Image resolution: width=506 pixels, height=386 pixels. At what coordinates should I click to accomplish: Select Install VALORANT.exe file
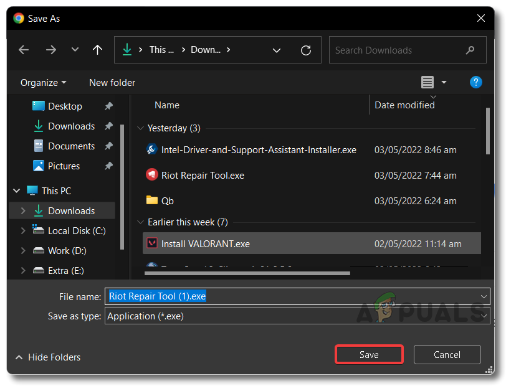312,243
